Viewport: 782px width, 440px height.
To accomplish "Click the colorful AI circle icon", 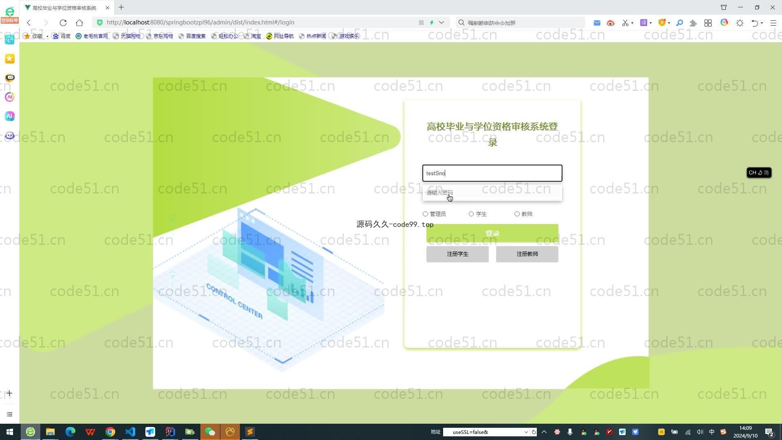I will [x=724, y=22].
